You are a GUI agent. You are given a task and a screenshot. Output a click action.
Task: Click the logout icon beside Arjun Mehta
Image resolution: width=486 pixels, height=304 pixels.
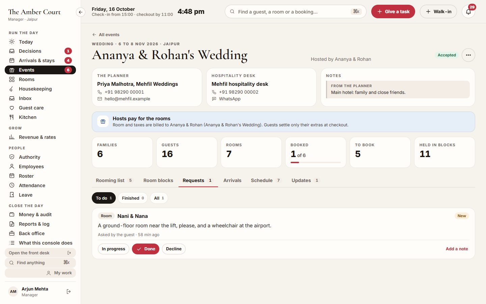[69, 292]
